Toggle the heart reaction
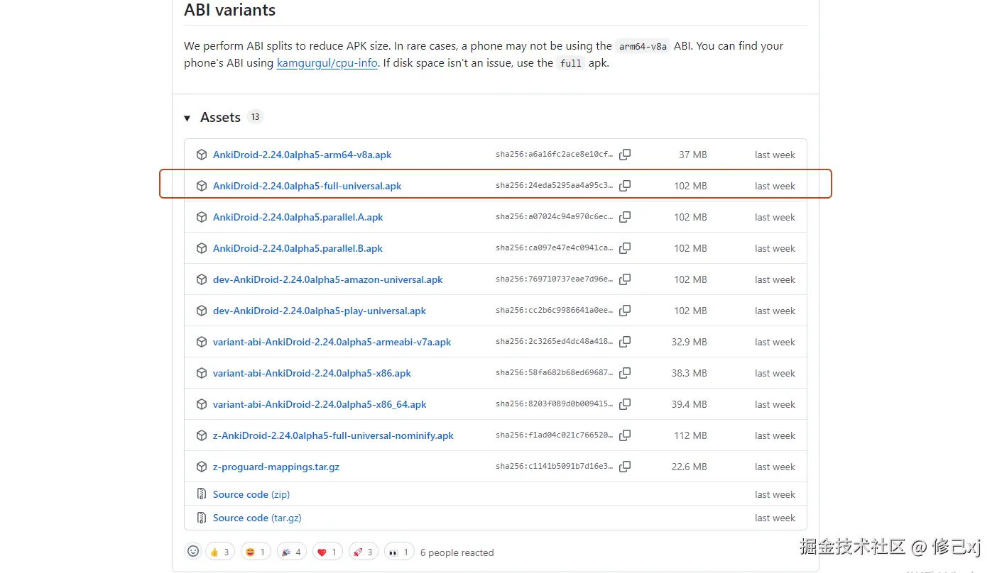Viewport: 997px width, 573px height. pos(327,552)
